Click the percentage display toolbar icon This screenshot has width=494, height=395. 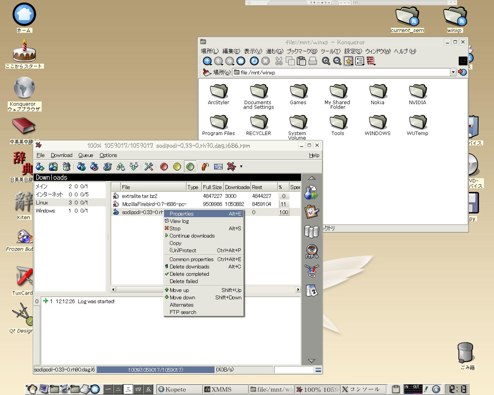(x=218, y=167)
